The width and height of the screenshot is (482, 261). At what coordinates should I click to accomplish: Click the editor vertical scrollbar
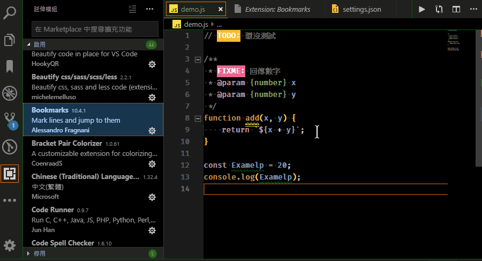(x=479, y=99)
